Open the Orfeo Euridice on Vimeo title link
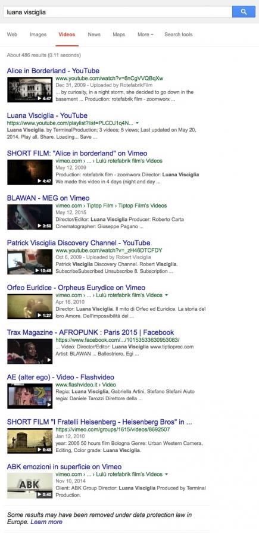The image size is (259, 533). (76, 288)
